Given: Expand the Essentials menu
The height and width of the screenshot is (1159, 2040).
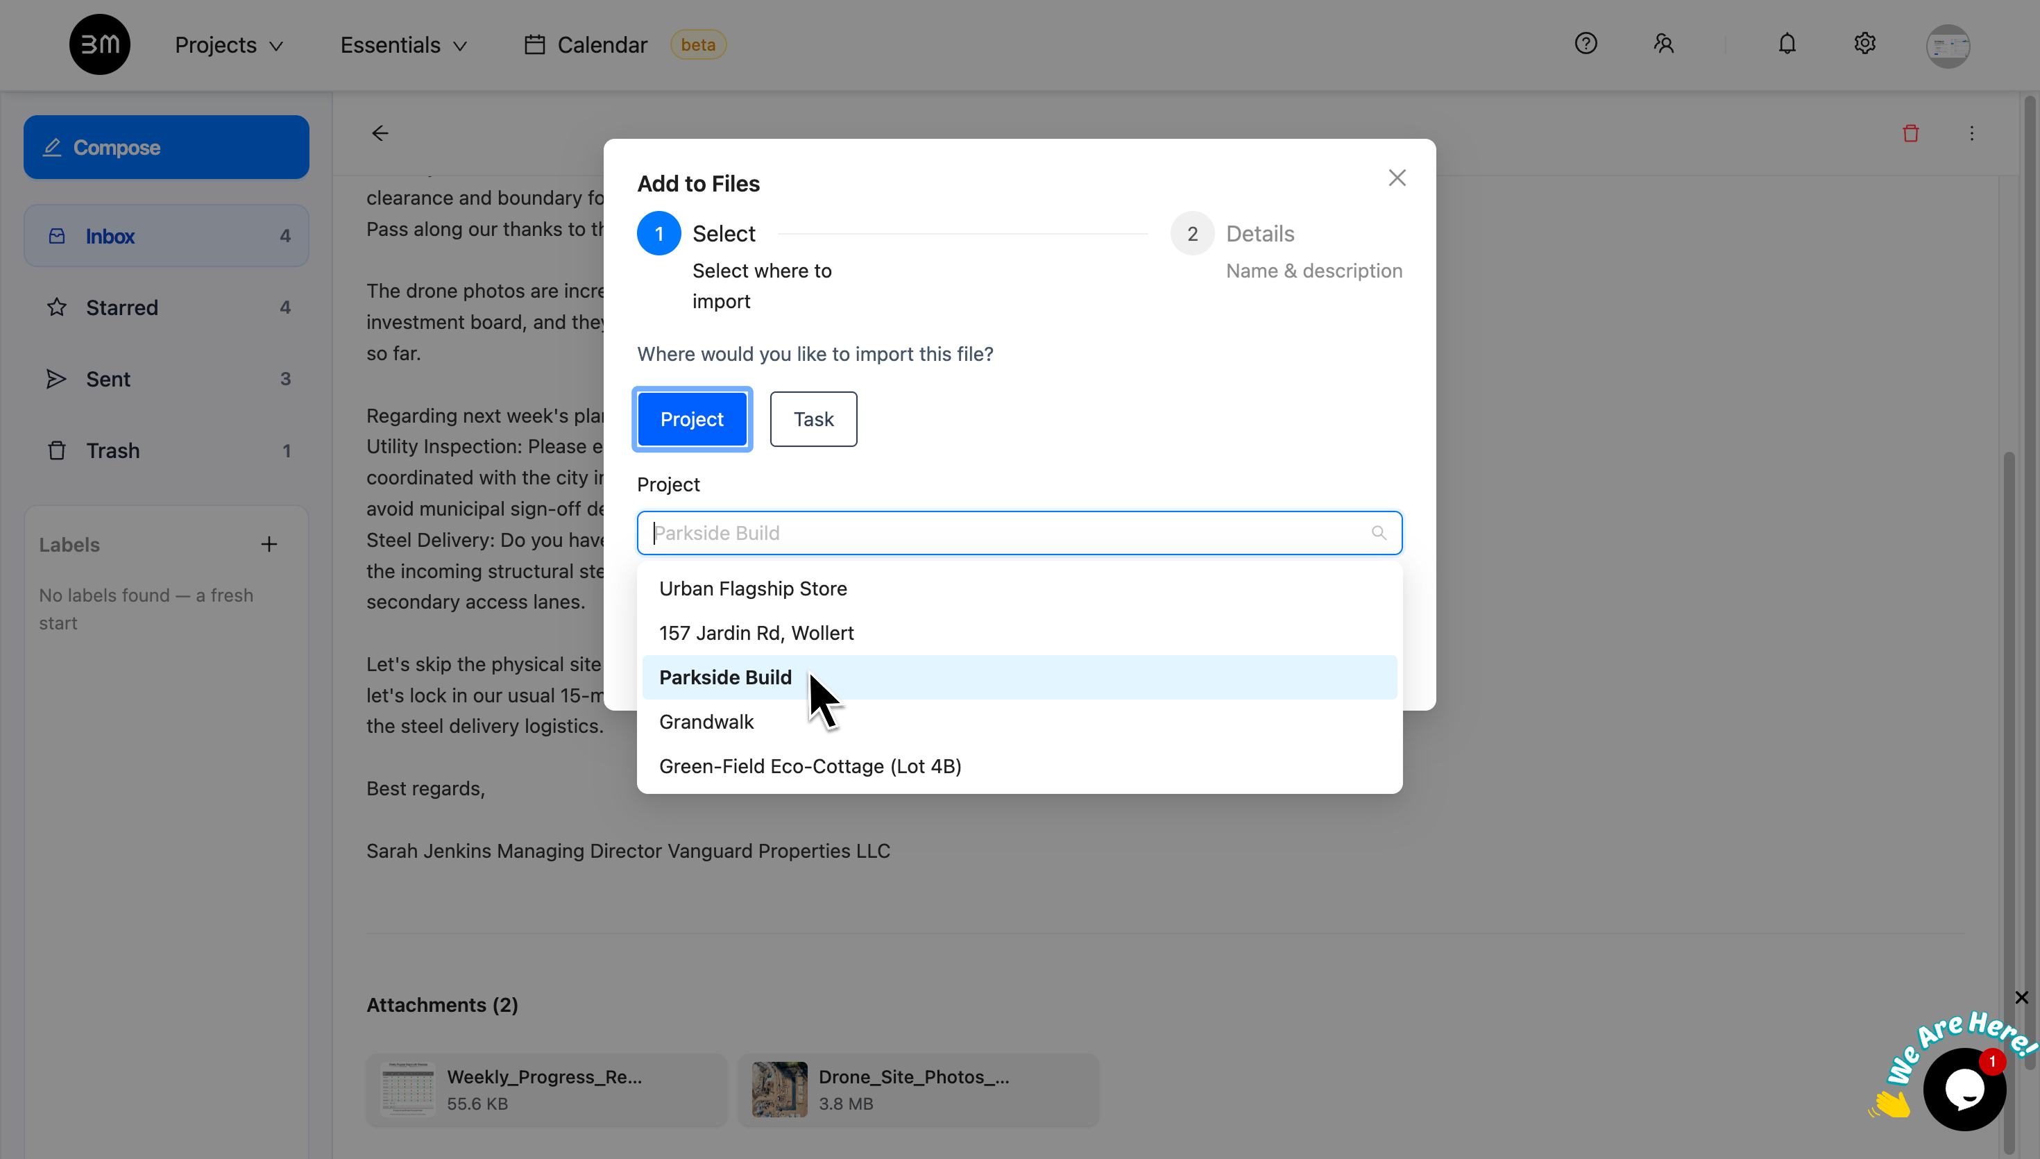Looking at the screenshot, I should point(404,44).
